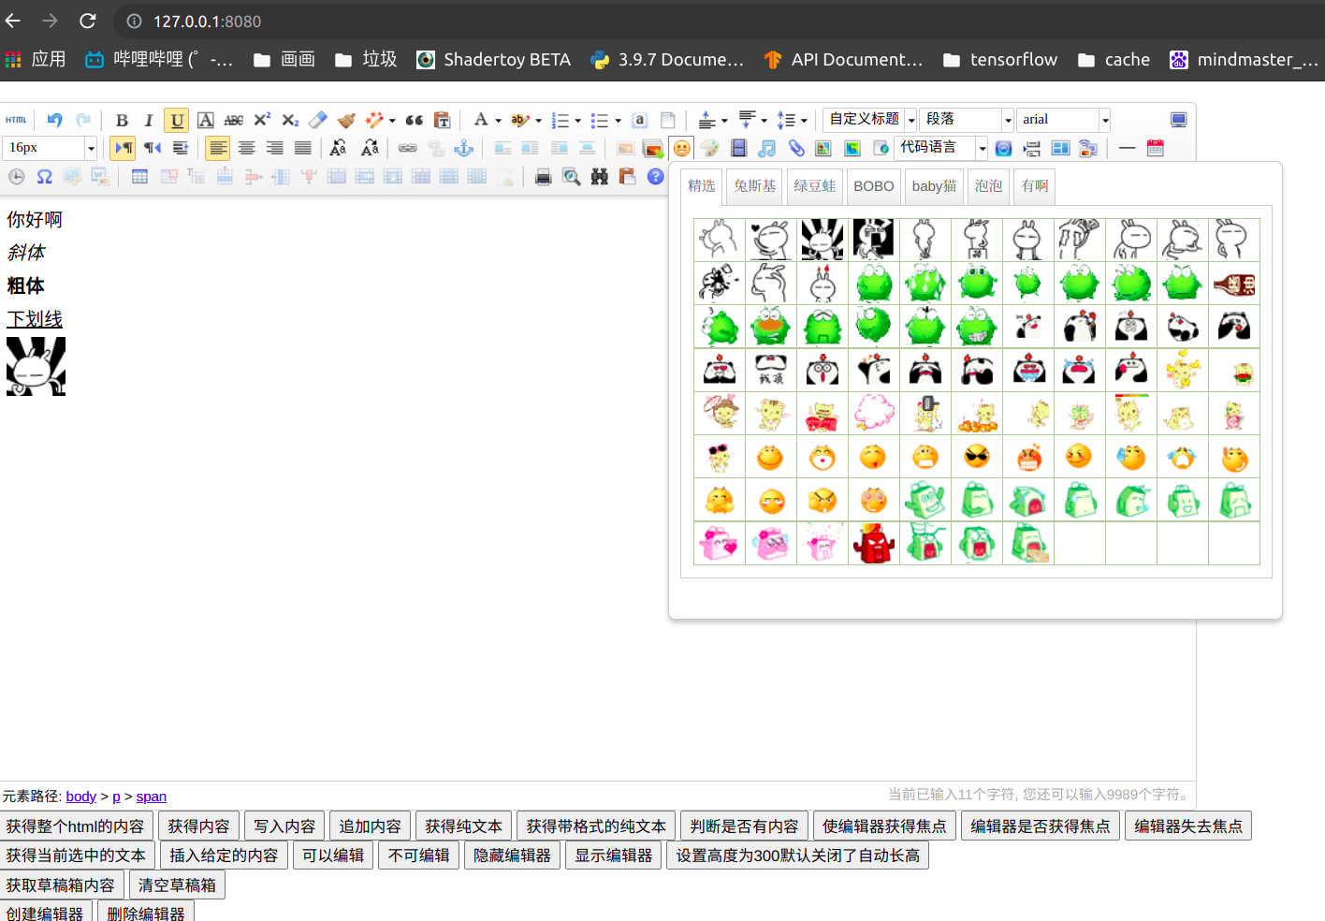Click the 获得纯文本 button
This screenshot has height=921, width=1325.
463,826
